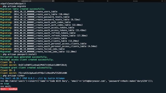Click the Migrating create_oauth_clients_table line
The width and height of the screenshot is (166, 93).
[34, 38]
